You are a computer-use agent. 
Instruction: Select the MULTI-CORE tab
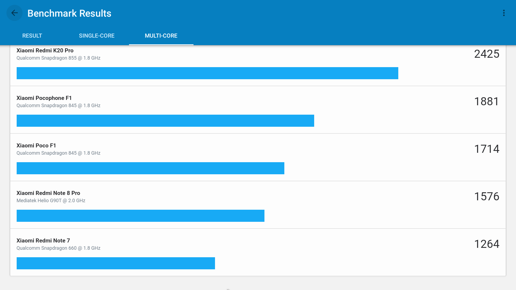pyautogui.click(x=161, y=36)
